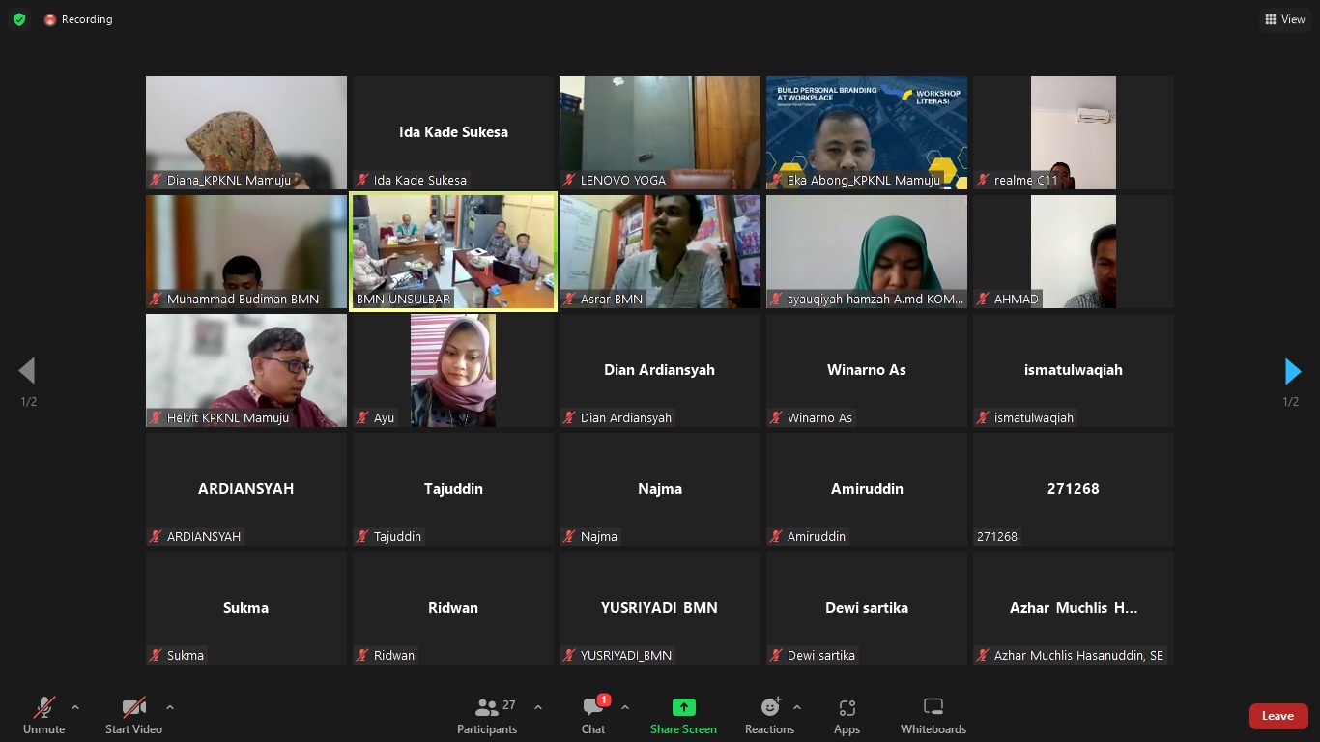Image resolution: width=1320 pixels, height=742 pixels.
Task: Open the Reactions menu
Action: (769, 716)
